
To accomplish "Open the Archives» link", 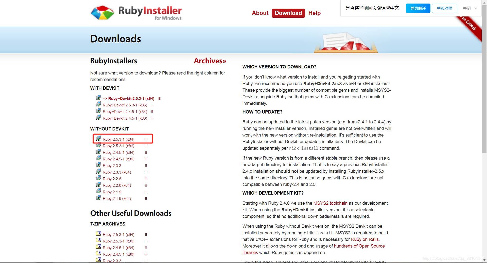I will pos(210,61).
